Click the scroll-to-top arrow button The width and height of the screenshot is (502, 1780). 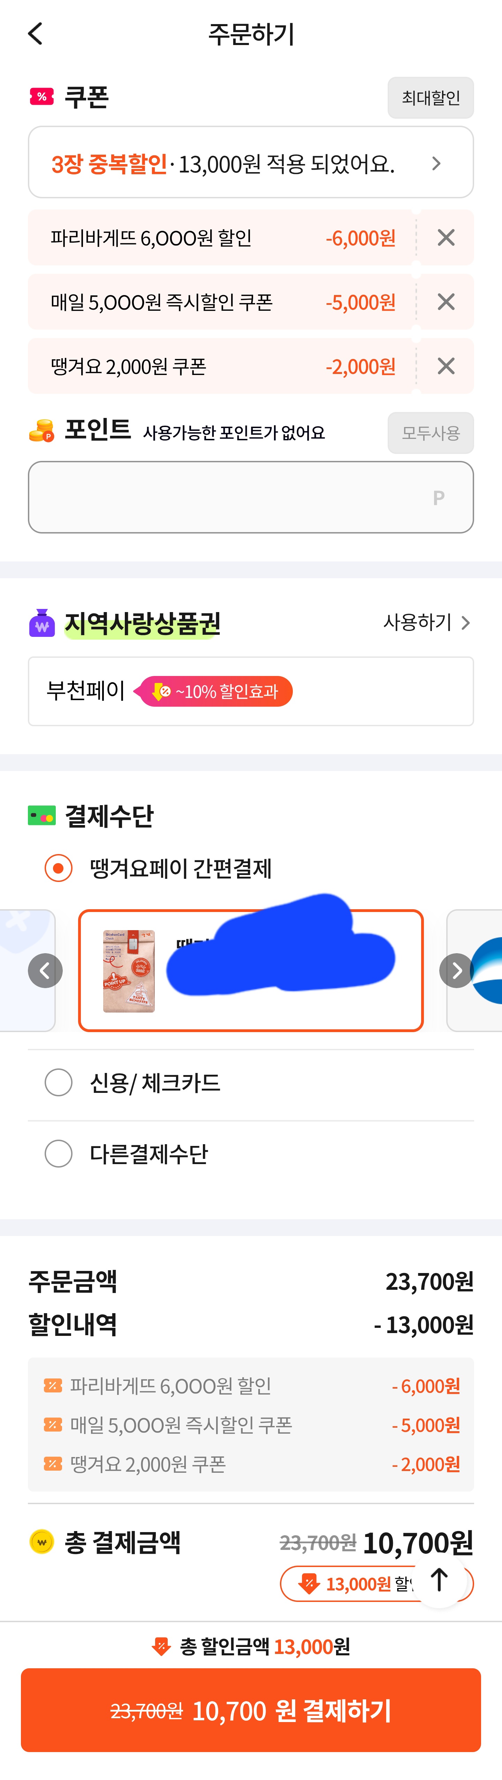[439, 1580]
